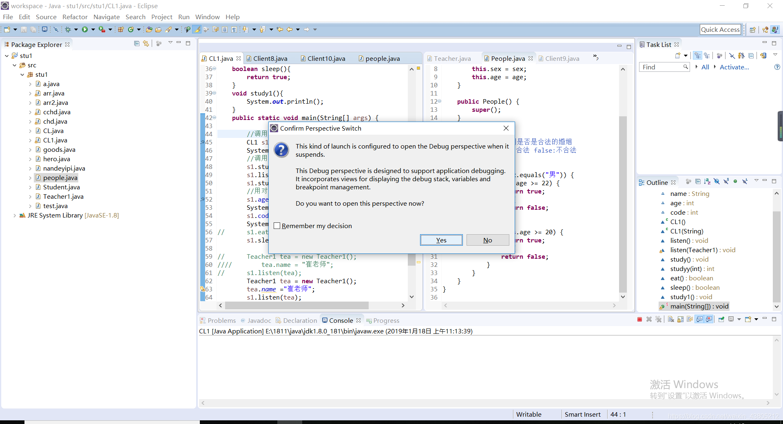783x424 pixels.
Task: Collapse the stu1 project node
Action: [x=7, y=55]
